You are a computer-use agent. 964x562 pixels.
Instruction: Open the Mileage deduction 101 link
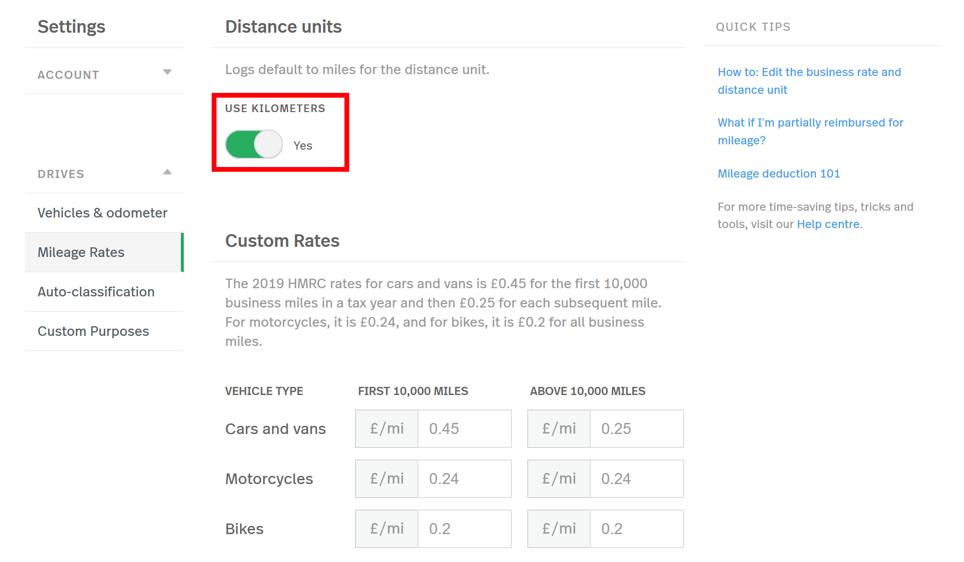(779, 174)
